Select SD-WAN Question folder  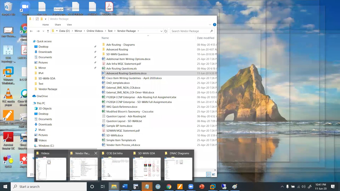(117, 54)
